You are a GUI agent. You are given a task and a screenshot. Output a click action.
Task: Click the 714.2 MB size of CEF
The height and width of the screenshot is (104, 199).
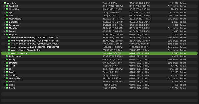173,16
